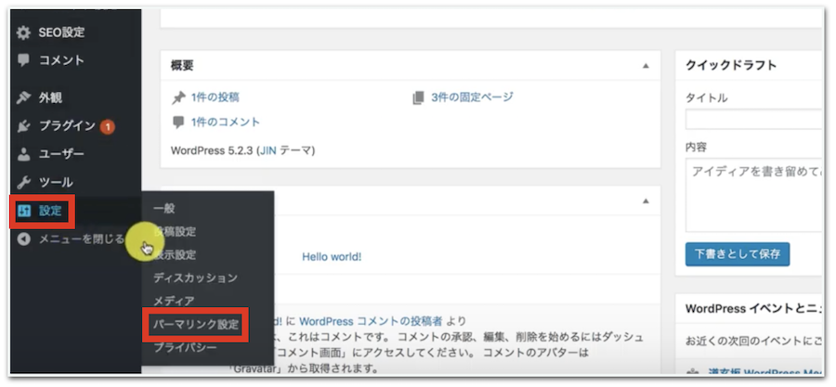Open メディア settings from submenu
Viewport: 836px width, 387px height.
click(174, 301)
